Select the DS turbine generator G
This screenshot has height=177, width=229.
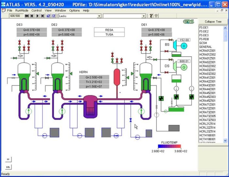click(x=184, y=67)
